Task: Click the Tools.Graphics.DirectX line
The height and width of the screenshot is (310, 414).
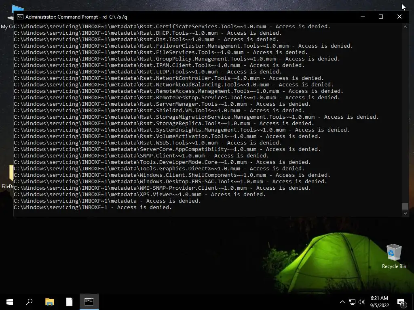Action: 159,168
